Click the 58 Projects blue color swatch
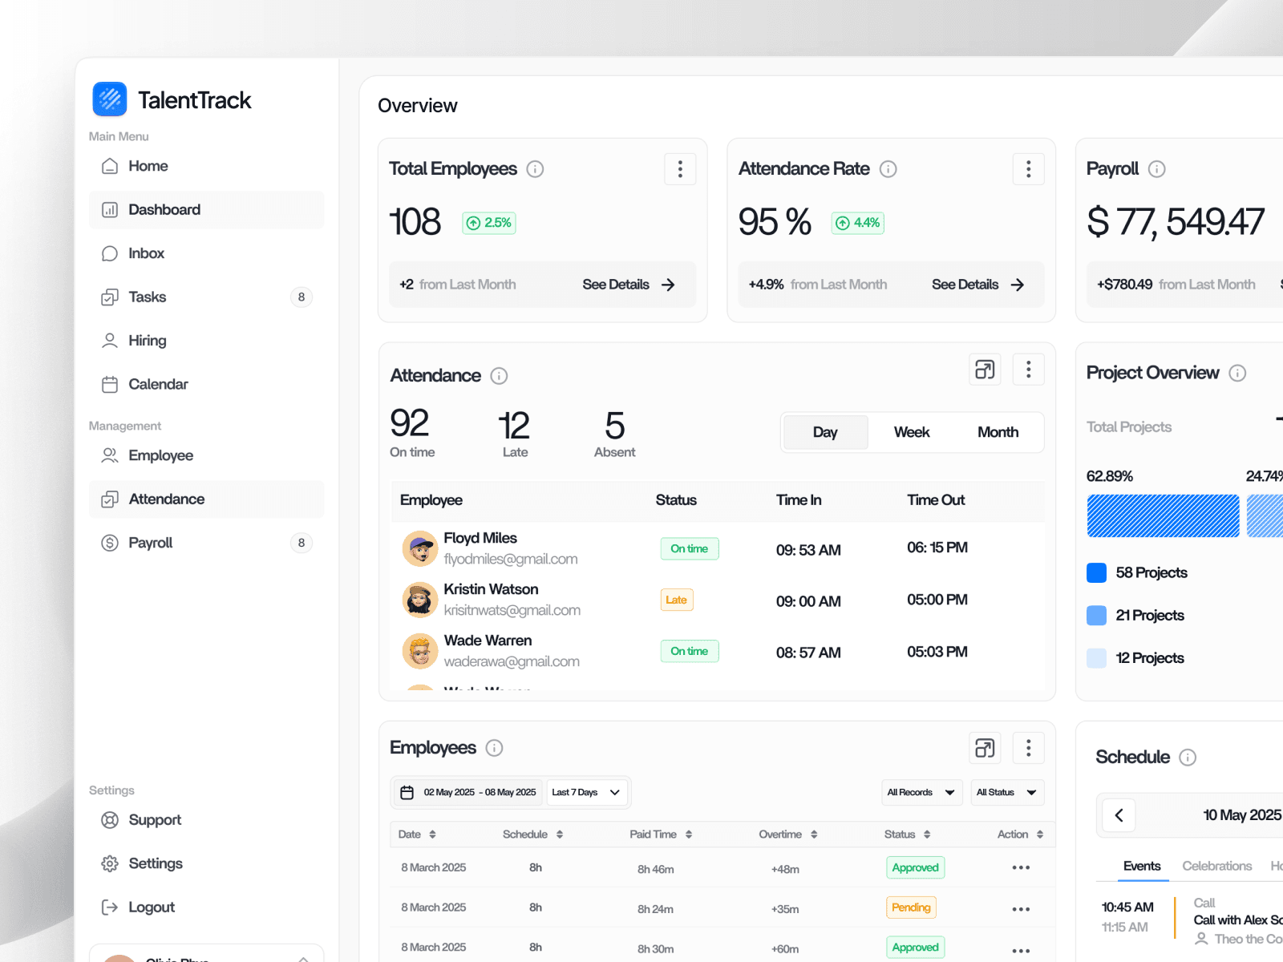 (x=1095, y=572)
